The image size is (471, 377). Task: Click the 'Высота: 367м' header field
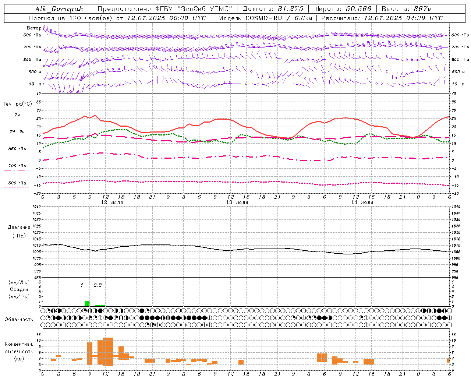pyautogui.click(x=407, y=9)
